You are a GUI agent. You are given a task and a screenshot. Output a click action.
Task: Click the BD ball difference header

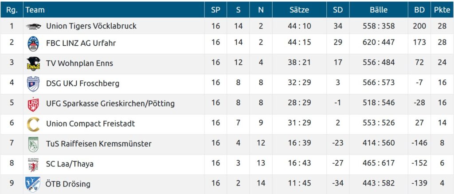(419, 10)
